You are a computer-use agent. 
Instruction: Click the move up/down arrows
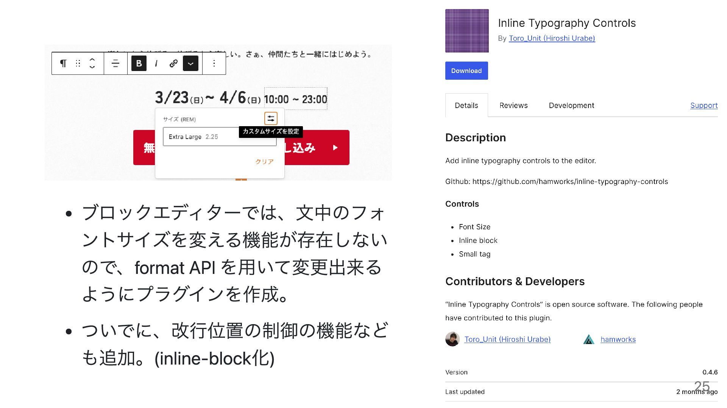click(92, 63)
